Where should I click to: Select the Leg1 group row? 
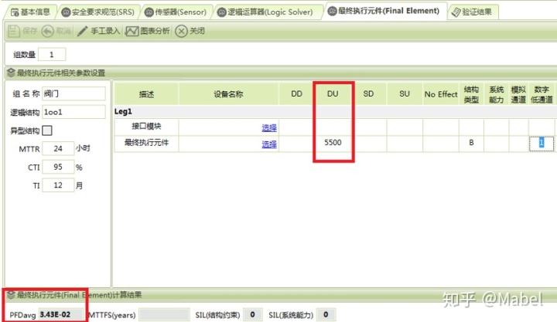point(334,112)
